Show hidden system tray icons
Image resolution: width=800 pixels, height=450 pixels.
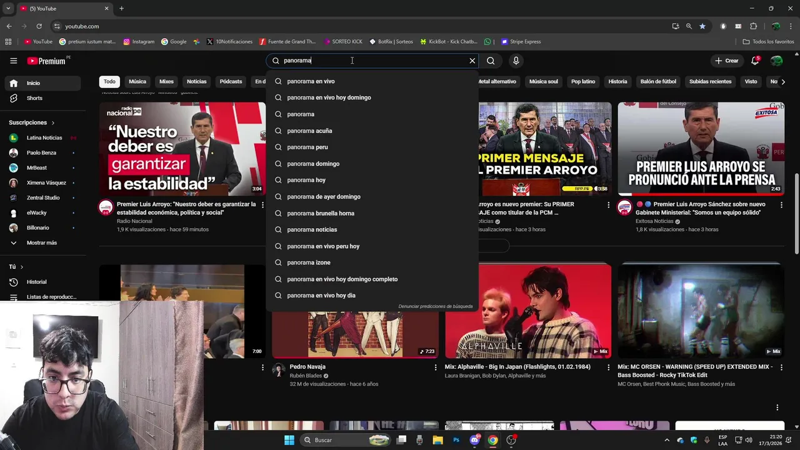pos(666,440)
